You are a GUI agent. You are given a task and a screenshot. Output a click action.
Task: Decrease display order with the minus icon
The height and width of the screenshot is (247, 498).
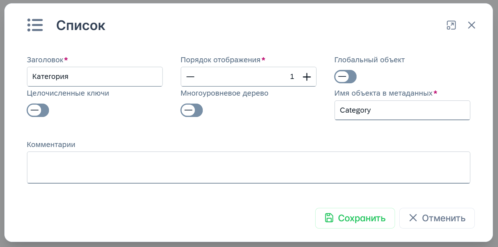(190, 77)
